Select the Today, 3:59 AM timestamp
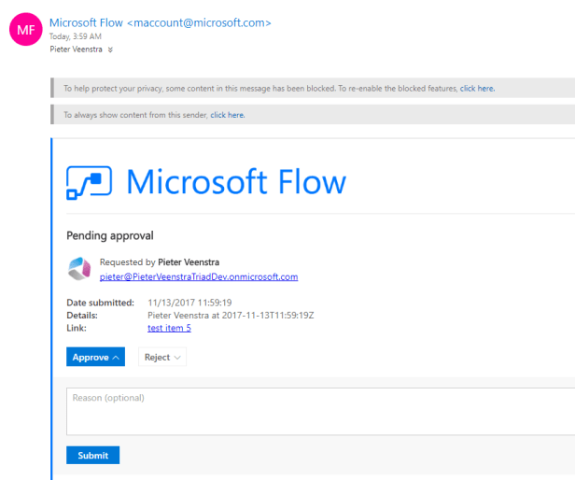The image size is (575, 480). click(76, 36)
